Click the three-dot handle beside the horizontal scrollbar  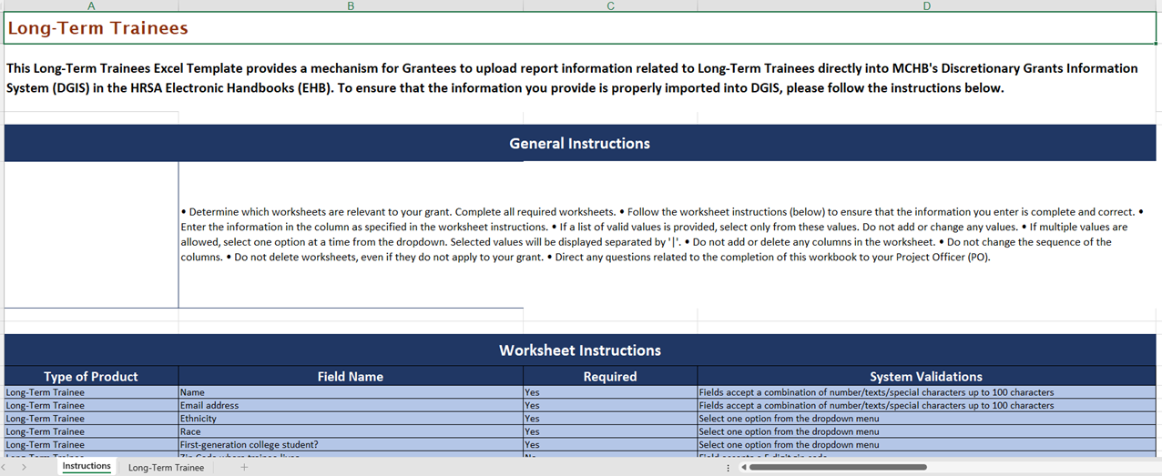point(727,467)
